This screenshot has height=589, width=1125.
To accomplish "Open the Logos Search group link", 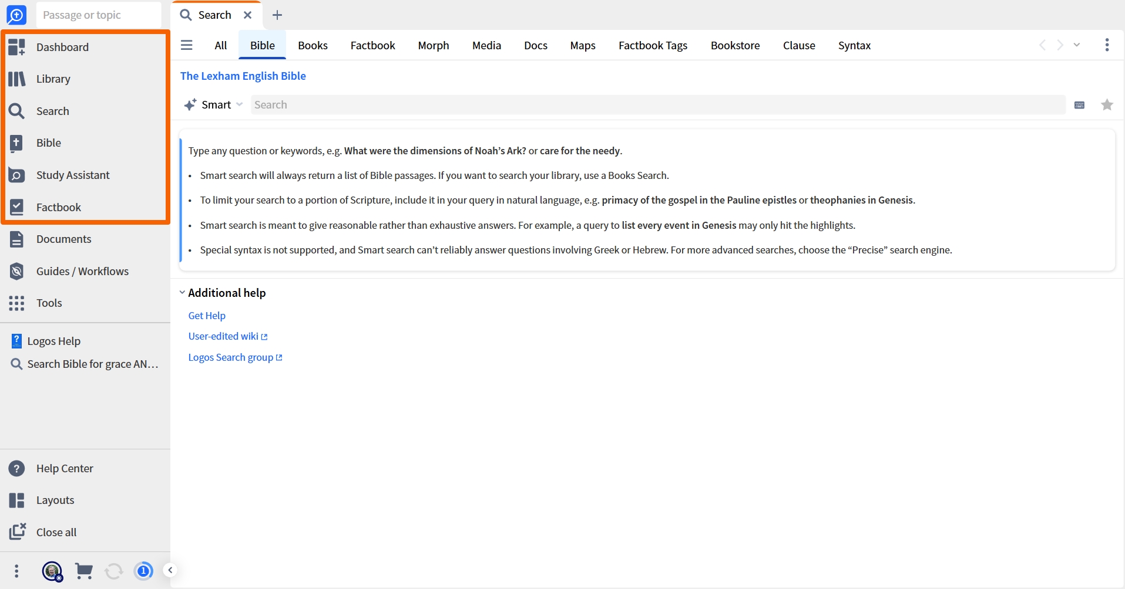I will 235,357.
